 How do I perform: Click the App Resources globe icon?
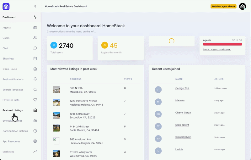click(x=35, y=141)
